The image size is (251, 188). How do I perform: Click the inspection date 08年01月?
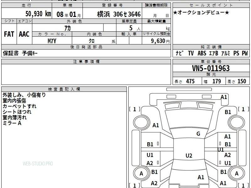[69, 14]
